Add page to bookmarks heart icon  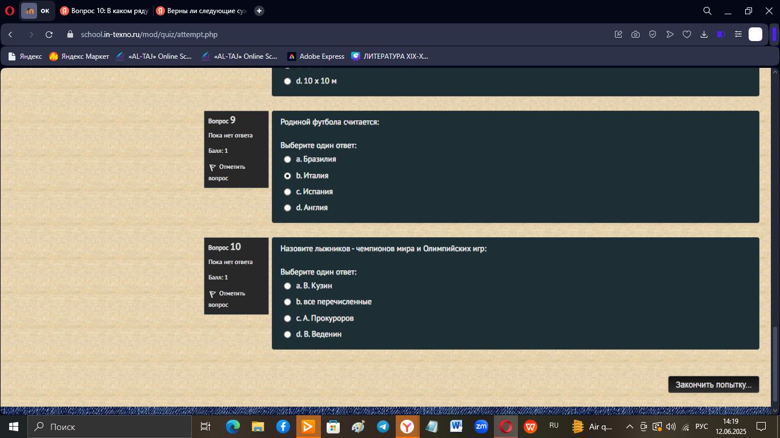pos(687,34)
